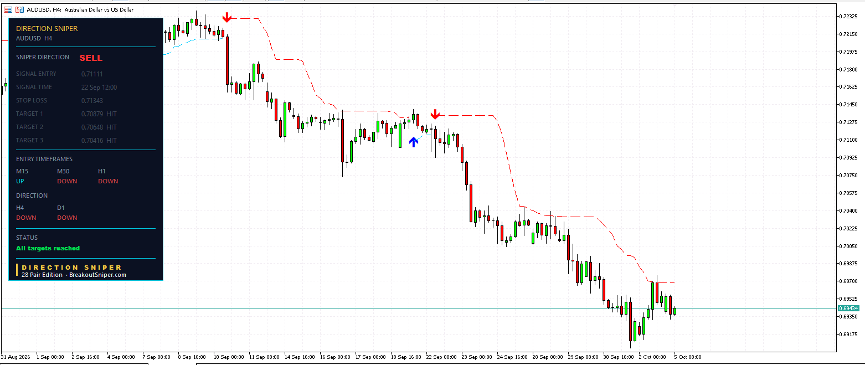Image resolution: width=865 pixels, height=365 pixels.
Task: Click the 0.72325 price axis label
Action: (x=848, y=16)
